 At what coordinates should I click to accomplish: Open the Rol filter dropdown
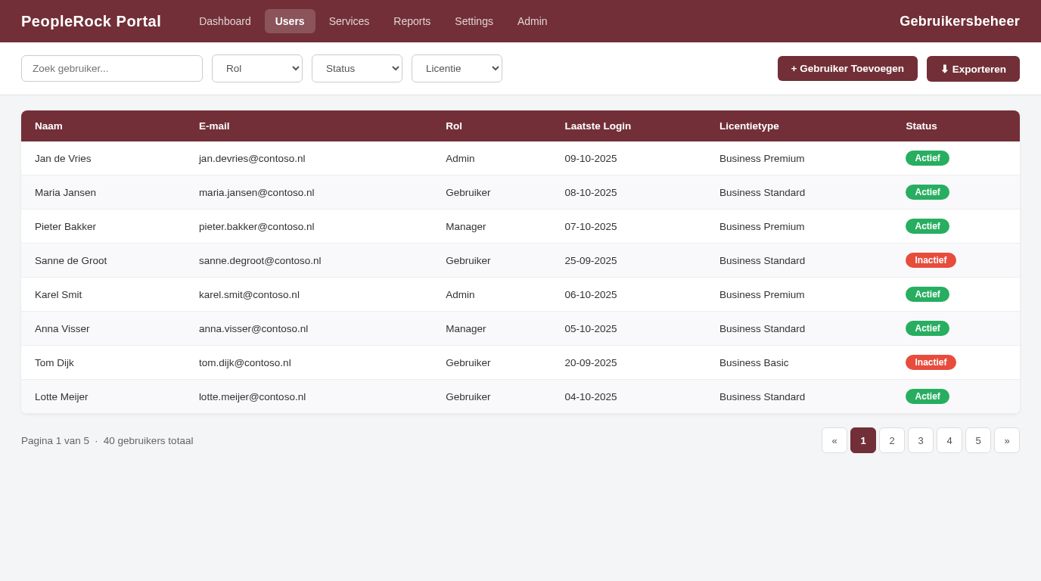(257, 68)
